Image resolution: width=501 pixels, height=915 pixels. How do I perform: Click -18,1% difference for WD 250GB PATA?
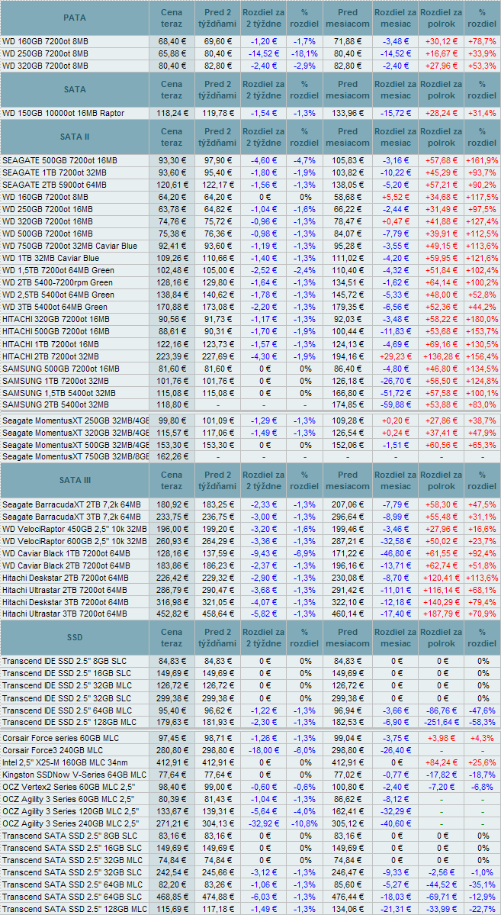pos(303,53)
